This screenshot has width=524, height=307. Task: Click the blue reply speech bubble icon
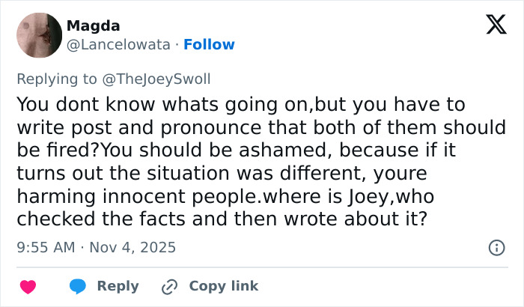pos(79,286)
